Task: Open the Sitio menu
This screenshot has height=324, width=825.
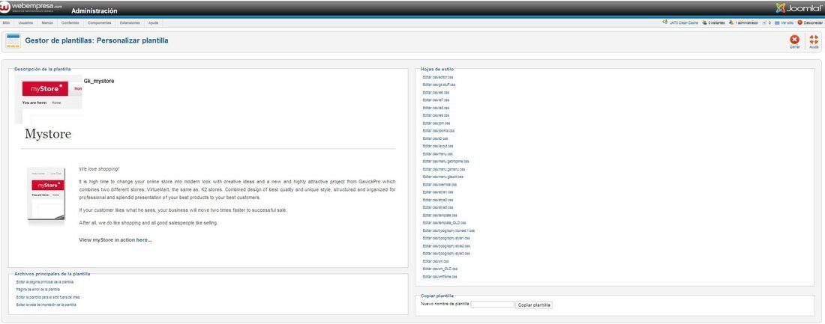Action: (6, 22)
